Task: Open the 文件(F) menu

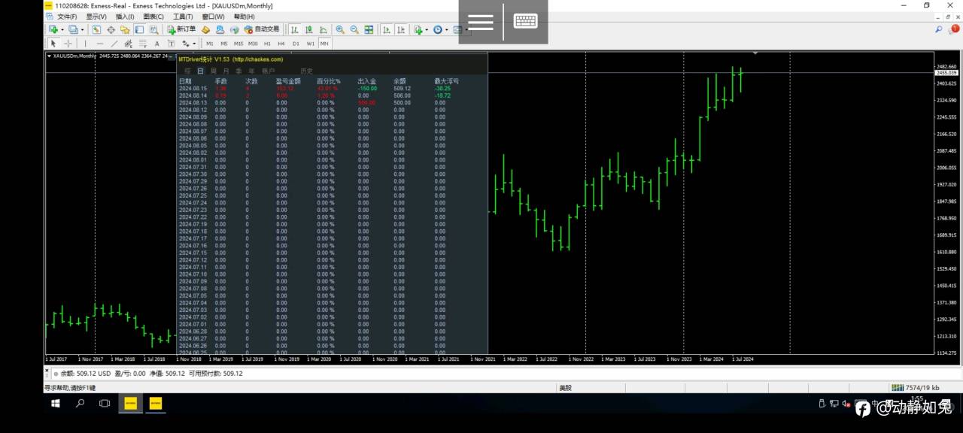Action: [x=67, y=17]
